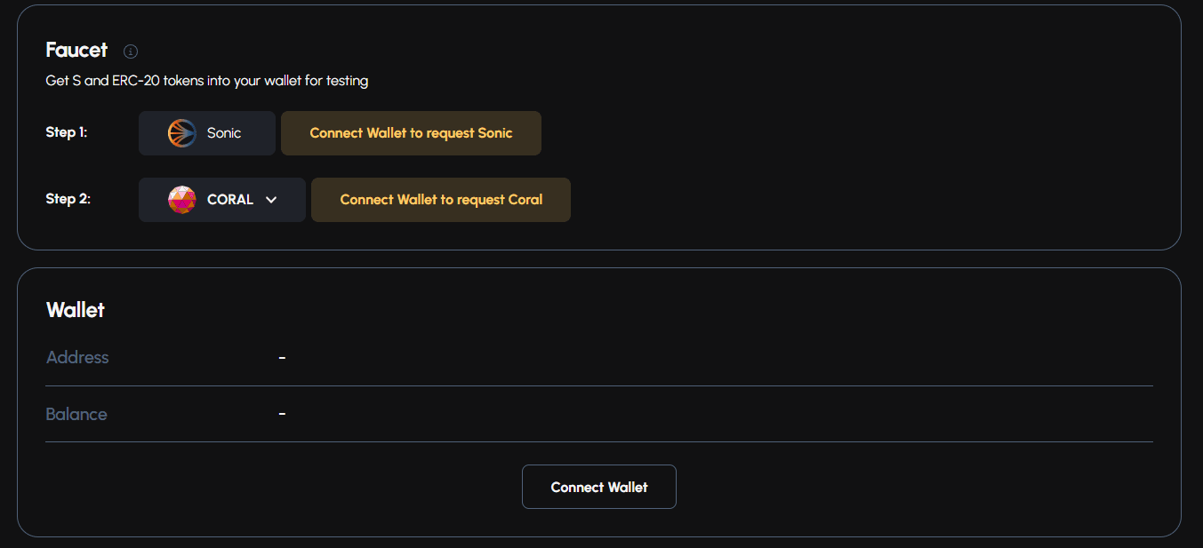The height and width of the screenshot is (548, 1203).
Task: Click the divider line below Balance row
Action: (598, 441)
